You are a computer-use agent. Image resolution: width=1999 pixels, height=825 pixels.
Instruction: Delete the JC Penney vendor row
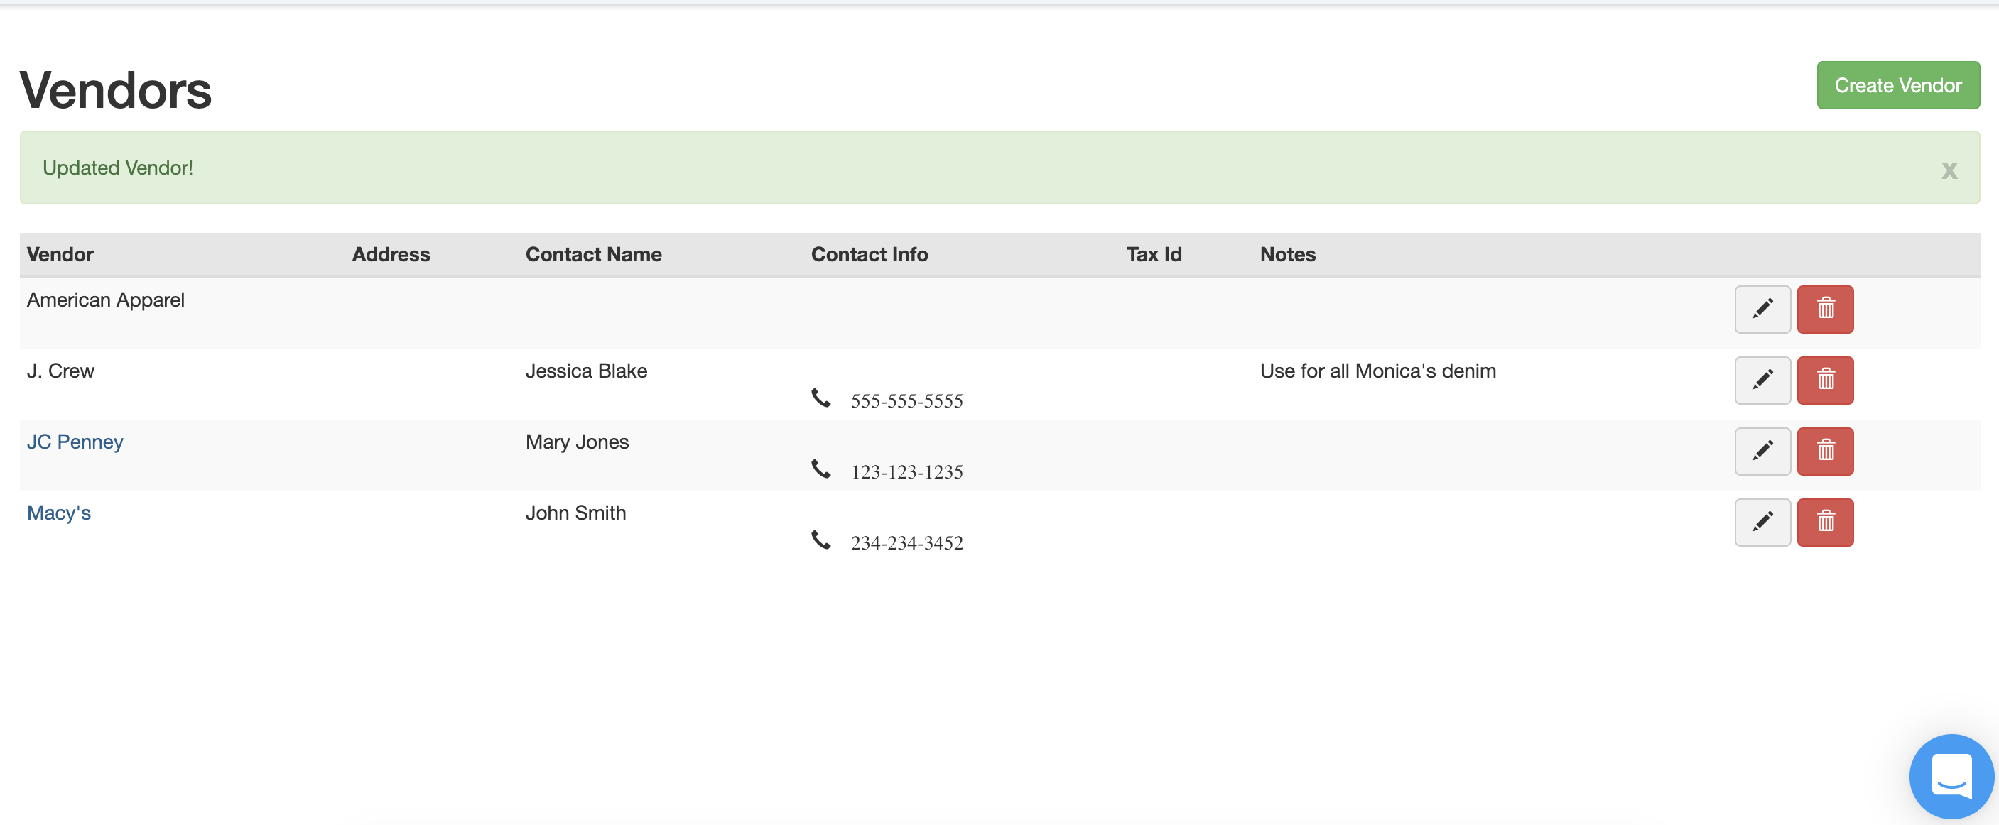point(1825,451)
